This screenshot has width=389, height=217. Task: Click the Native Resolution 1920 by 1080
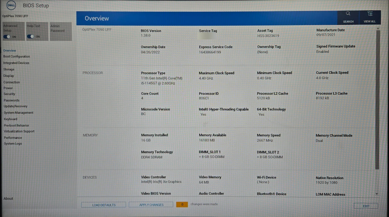tap(327, 183)
